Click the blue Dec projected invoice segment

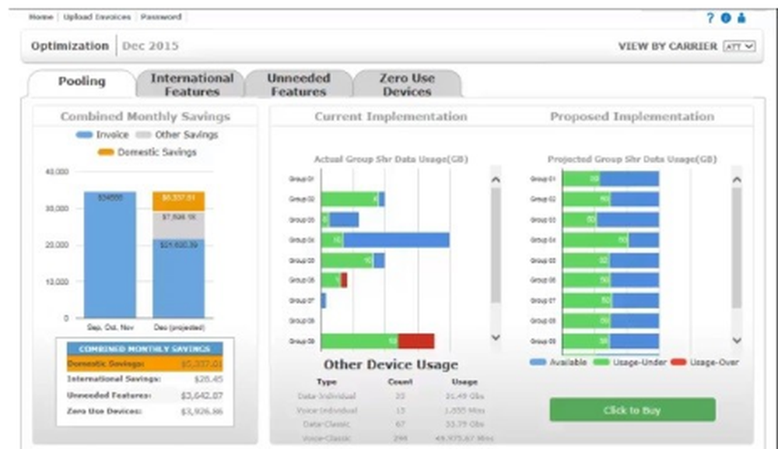(x=179, y=279)
